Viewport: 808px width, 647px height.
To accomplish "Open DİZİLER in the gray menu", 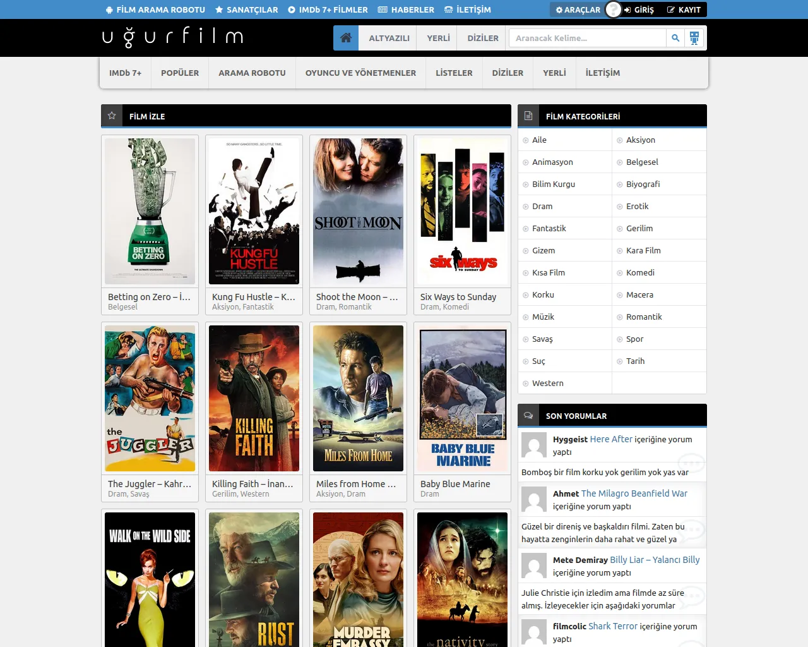I will pos(508,73).
